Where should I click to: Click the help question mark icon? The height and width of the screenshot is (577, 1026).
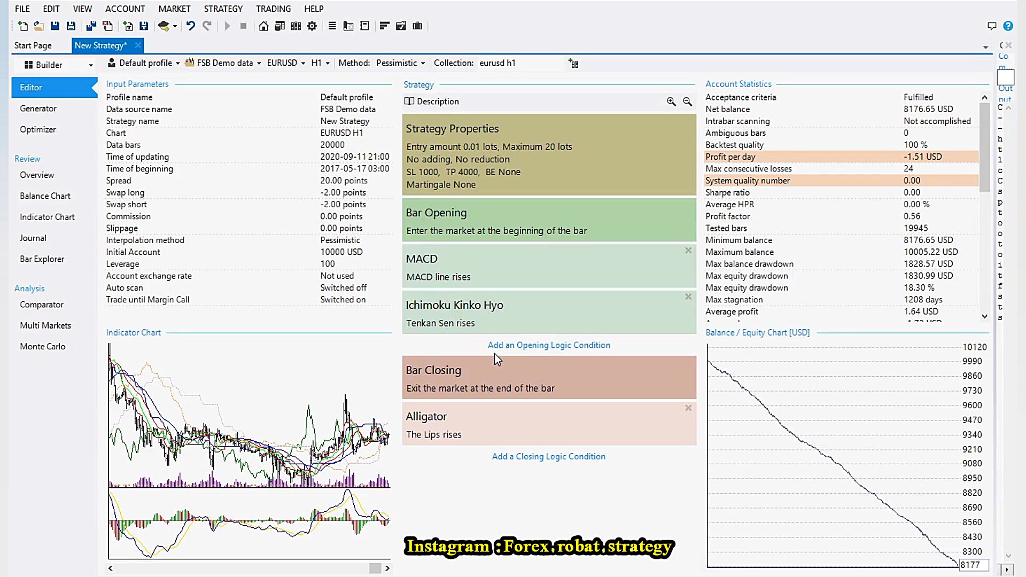1008,26
